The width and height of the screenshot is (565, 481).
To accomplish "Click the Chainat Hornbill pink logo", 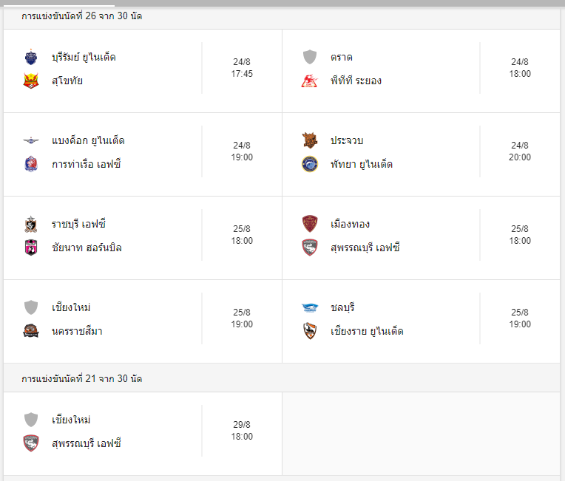I will pyautogui.click(x=30, y=248).
